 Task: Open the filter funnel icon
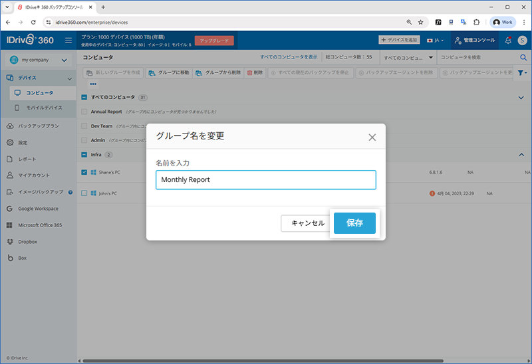point(521,72)
